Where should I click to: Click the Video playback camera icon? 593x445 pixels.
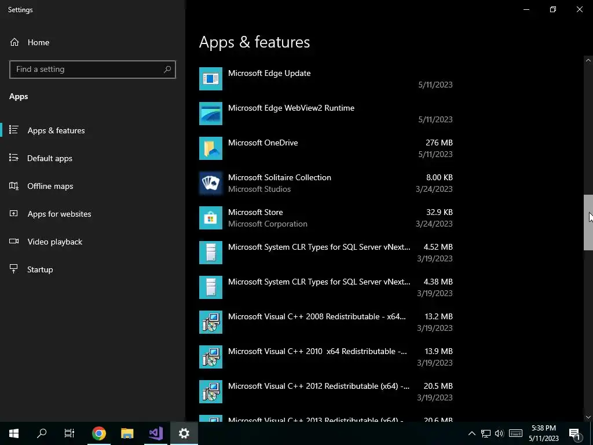coord(14,242)
